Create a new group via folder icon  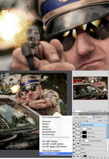tap(97, 158)
